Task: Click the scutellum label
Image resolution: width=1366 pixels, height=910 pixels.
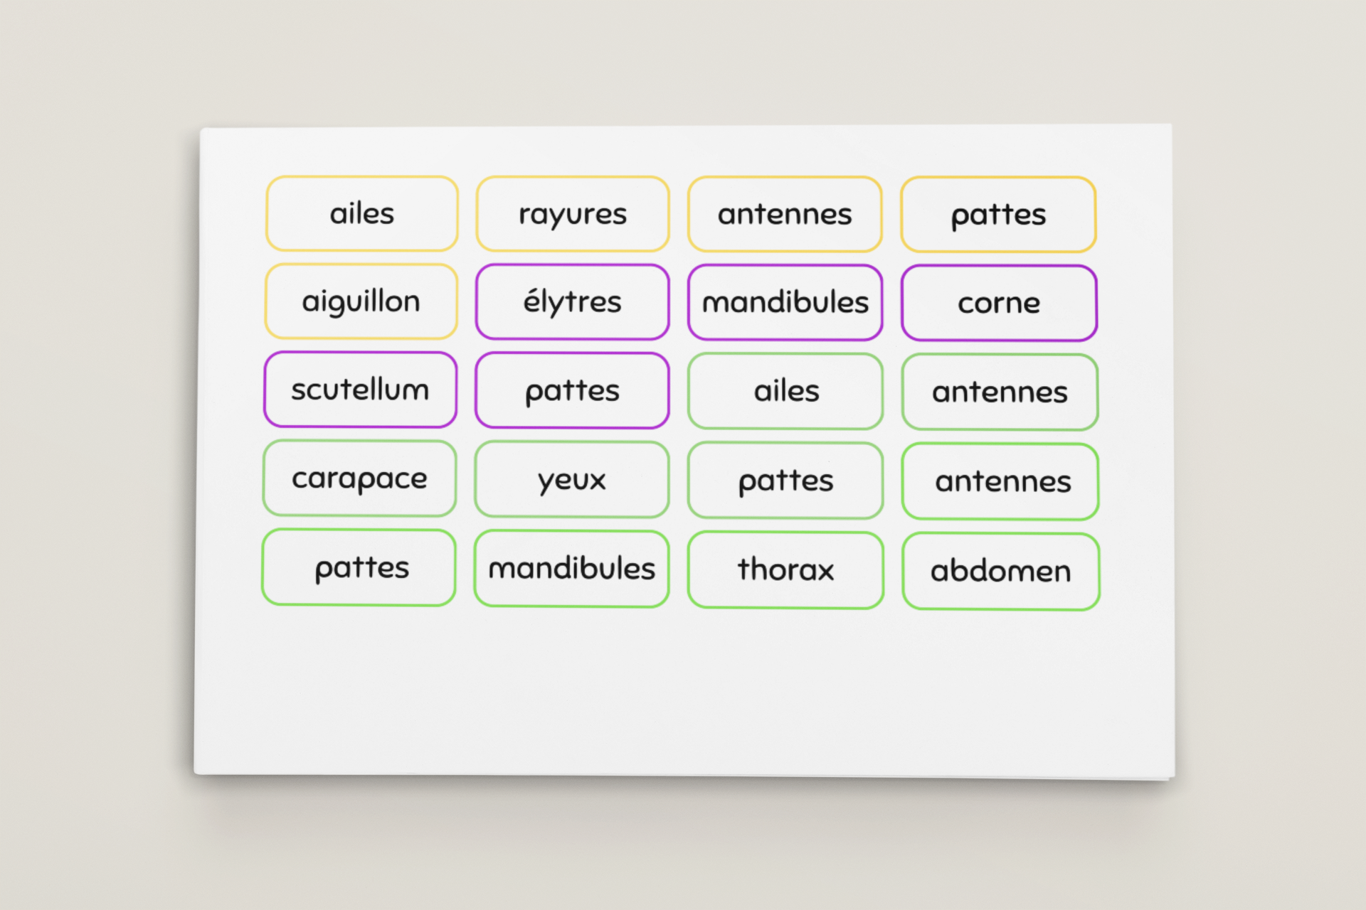Action: (360, 390)
